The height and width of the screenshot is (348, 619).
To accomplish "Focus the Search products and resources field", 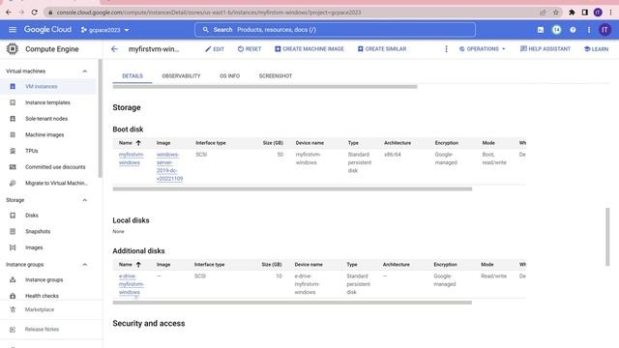I will click(x=335, y=30).
